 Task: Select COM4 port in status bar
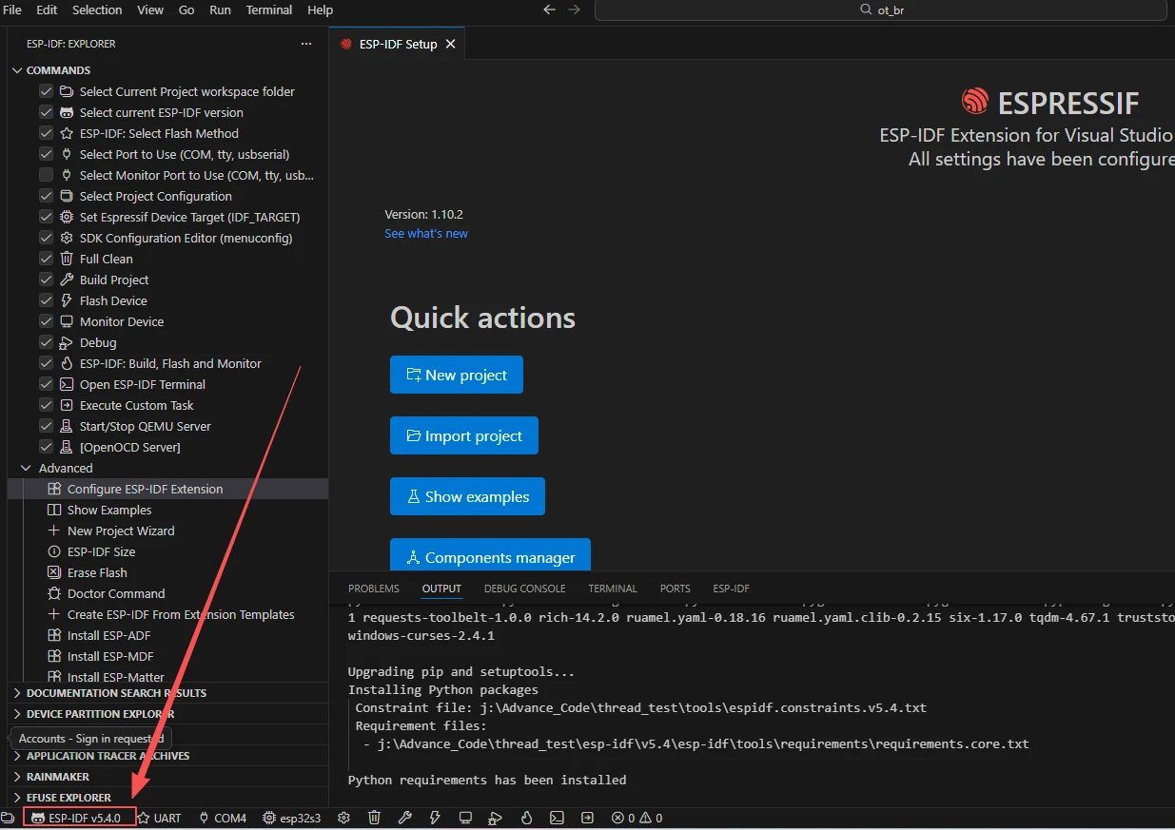223,818
